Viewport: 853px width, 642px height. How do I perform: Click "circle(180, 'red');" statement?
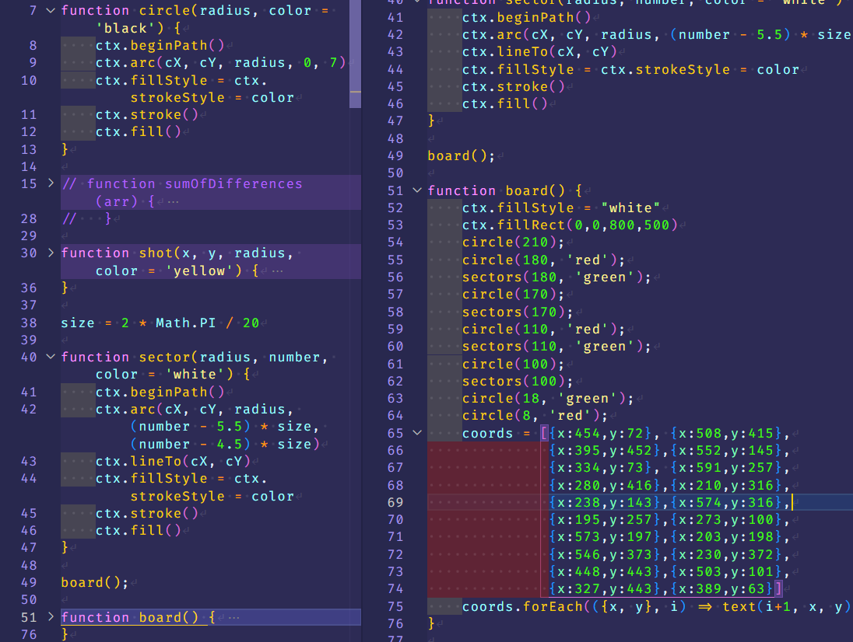pos(543,260)
